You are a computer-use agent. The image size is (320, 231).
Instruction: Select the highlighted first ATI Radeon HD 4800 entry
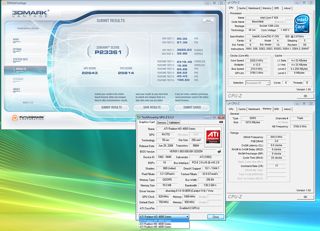[x=164, y=221]
